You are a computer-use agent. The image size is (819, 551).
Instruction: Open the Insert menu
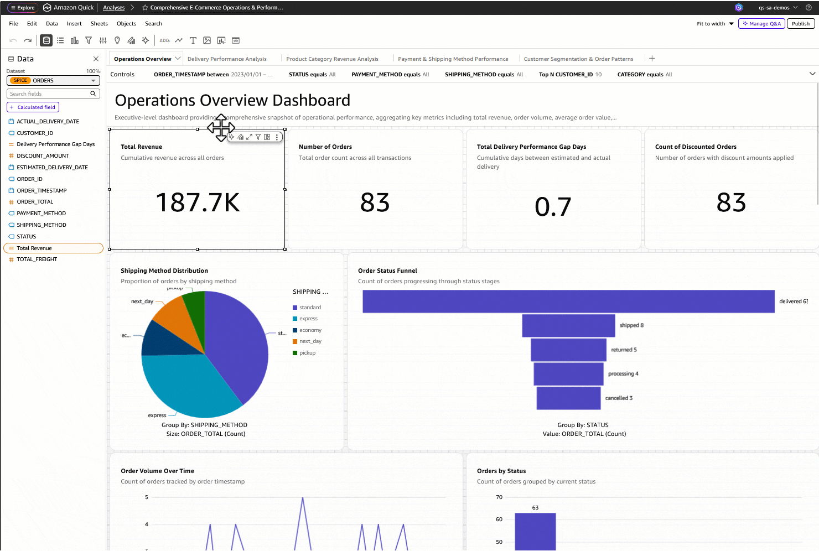(74, 24)
